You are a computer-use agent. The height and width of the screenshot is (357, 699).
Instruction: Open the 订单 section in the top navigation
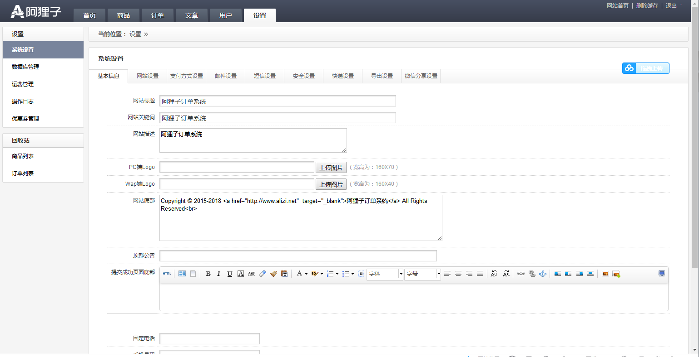(x=157, y=15)
